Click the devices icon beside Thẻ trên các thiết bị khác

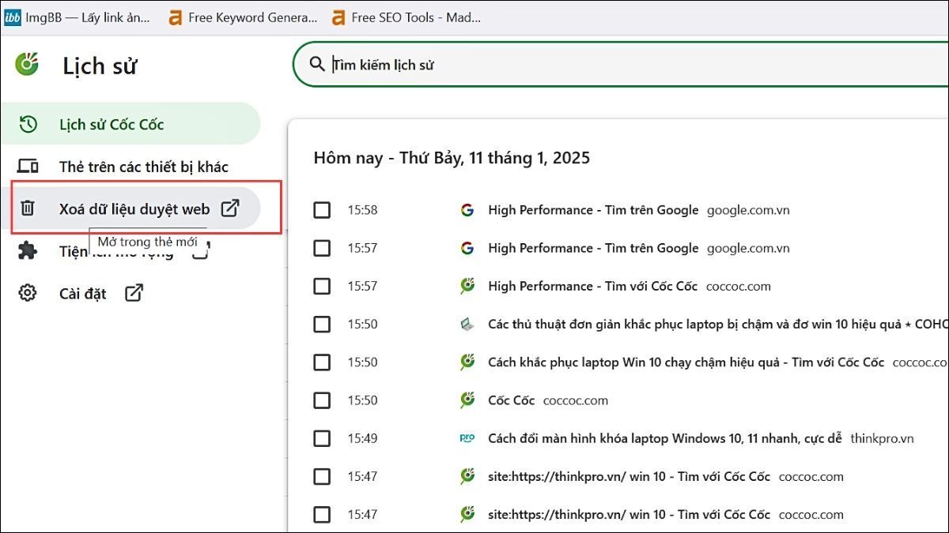point(28,167)
